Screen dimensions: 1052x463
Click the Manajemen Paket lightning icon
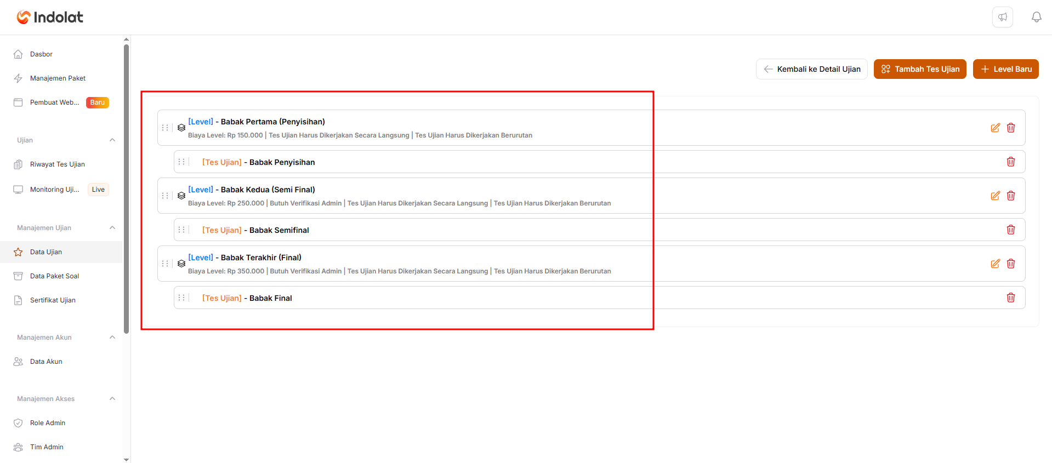(x=18, y=78)
